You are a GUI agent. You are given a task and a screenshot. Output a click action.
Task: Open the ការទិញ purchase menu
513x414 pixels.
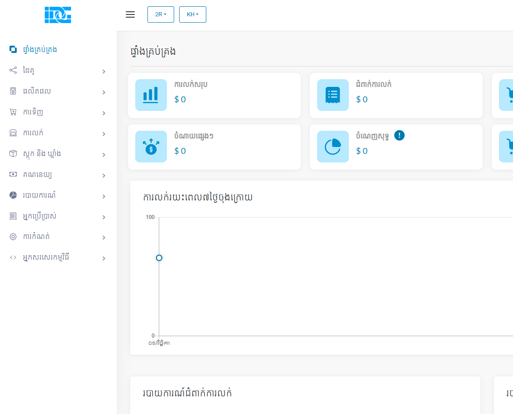(x=58, y=112)
